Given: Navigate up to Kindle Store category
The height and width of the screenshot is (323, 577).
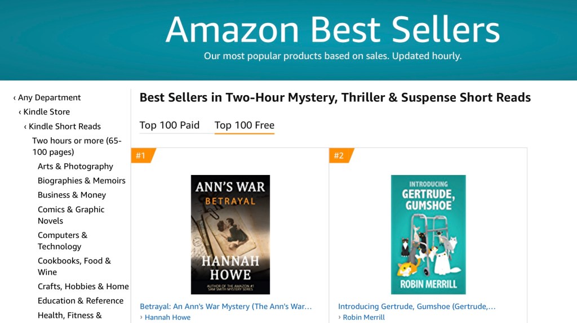Looking at the screenshot, I should click(46, 112).
